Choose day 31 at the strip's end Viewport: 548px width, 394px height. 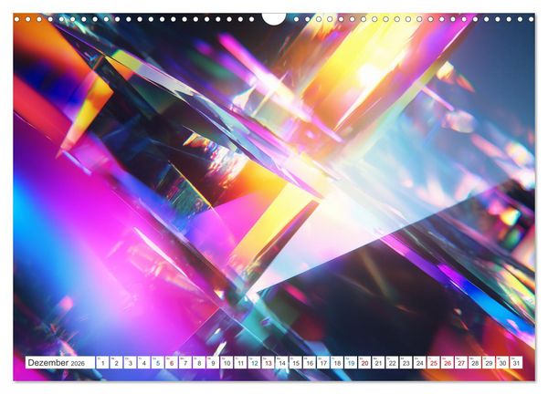516,363
